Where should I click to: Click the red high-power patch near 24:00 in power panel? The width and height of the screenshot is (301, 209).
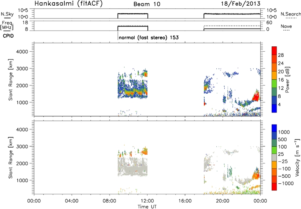coord(256,97)
